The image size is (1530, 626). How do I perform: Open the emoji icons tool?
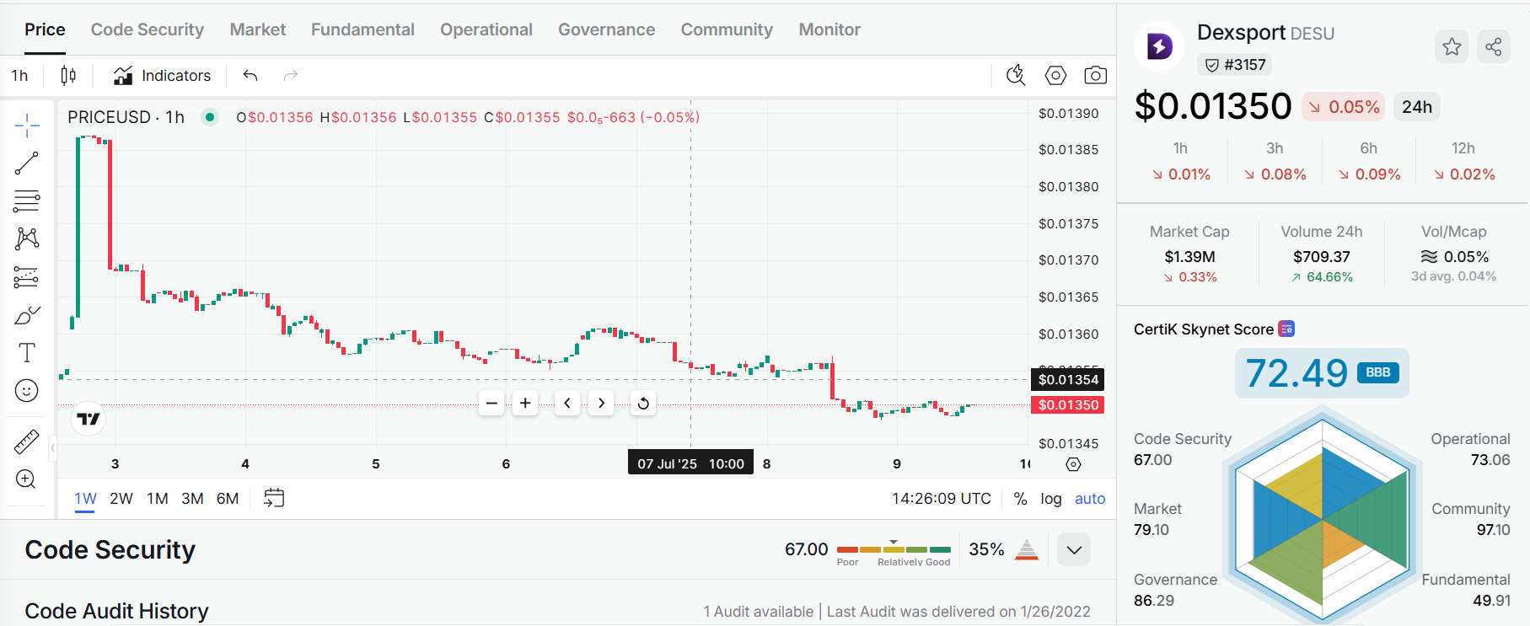tap(27, 391)
